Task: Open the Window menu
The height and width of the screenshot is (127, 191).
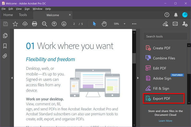Action: 37,9
